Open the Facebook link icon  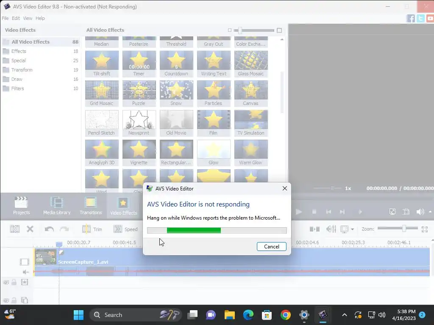tap(411, 19)
